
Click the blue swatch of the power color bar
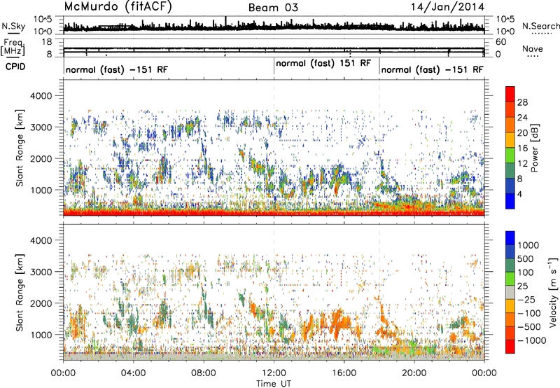(510, 201)
